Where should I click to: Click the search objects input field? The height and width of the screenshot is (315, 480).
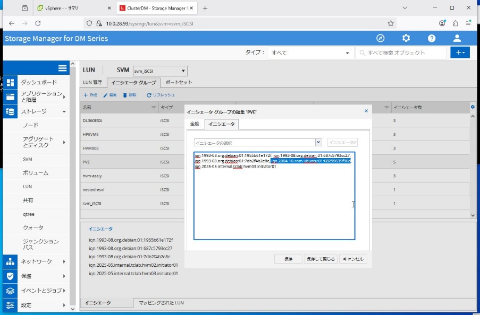(x=401, y=52)
